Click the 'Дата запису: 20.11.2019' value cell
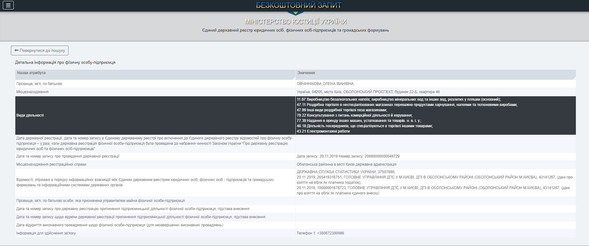This screenshot has height=246, width=589. [348, 156]
